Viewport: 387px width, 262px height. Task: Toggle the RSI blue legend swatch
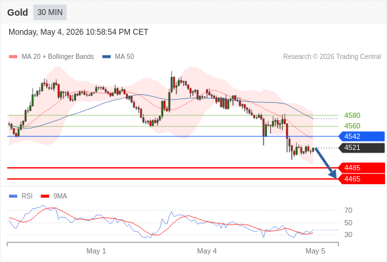(x=13, y=196)
